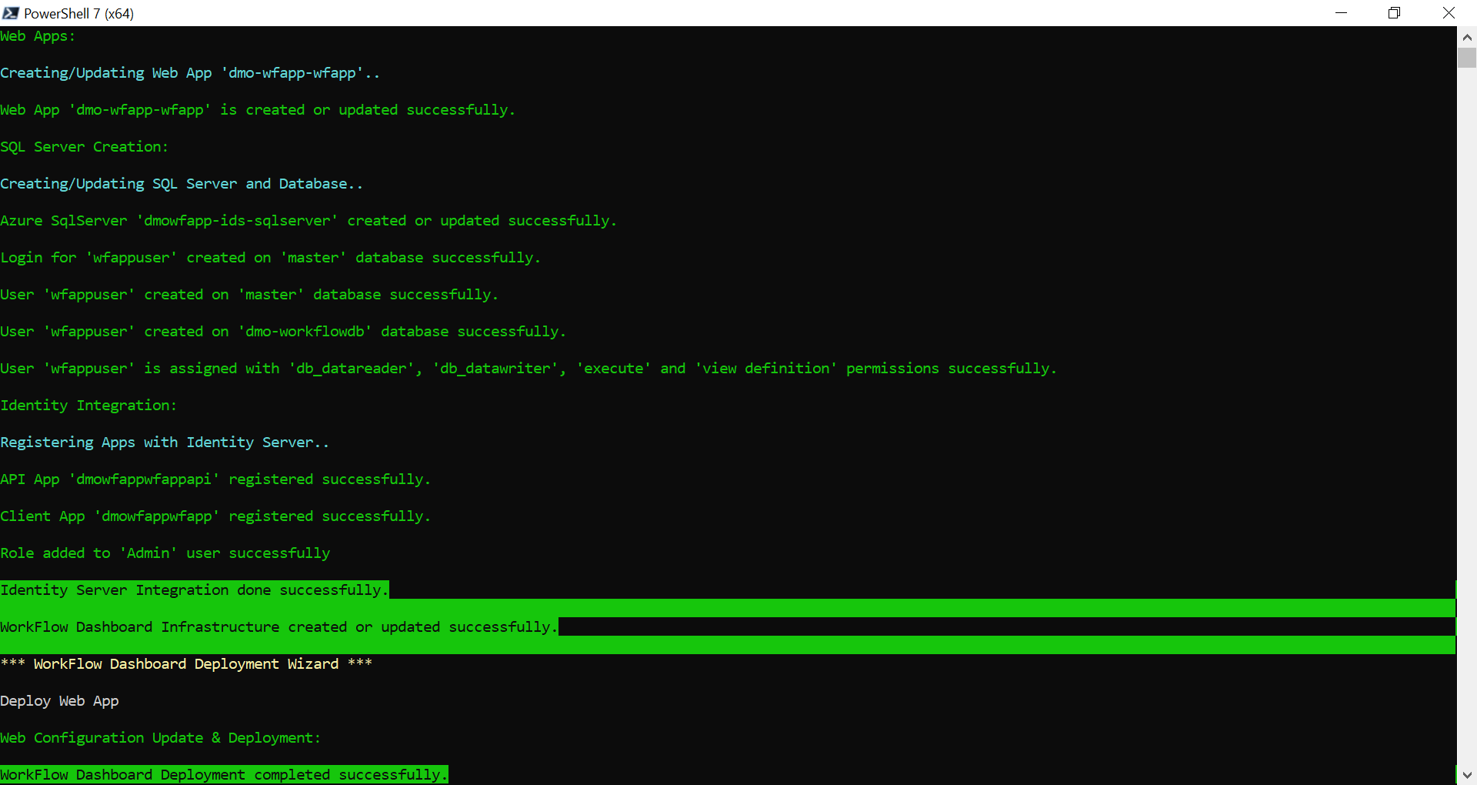Image resolution: width=1477 pixels, height=785 pixels.
Task: Click 'Creating/Updating SQL Server and Database..' line
Action: [182, 184]
